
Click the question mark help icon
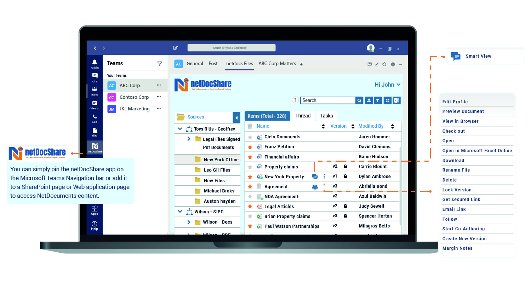coord(295,100)
